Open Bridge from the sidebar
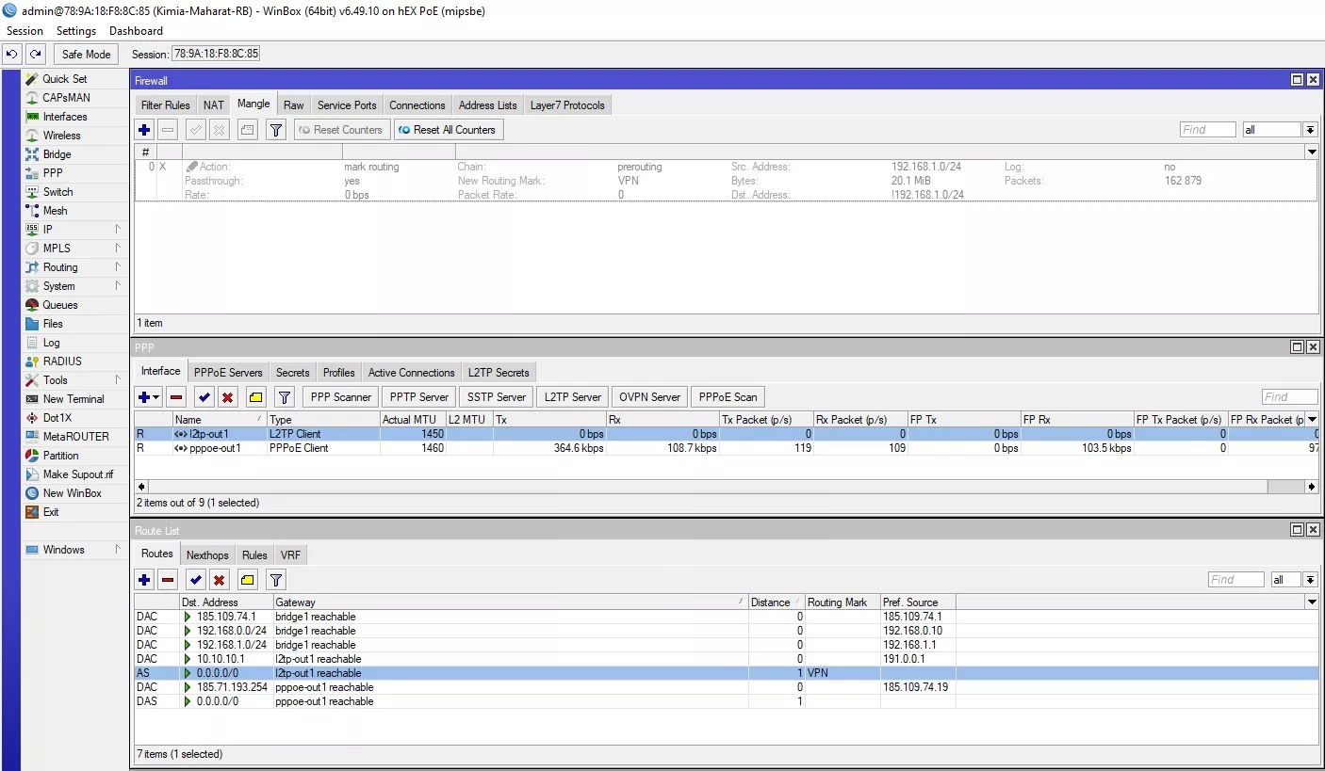Image resolution: width=1325 pixels, height=771 pixels. (x=57, y=154)
